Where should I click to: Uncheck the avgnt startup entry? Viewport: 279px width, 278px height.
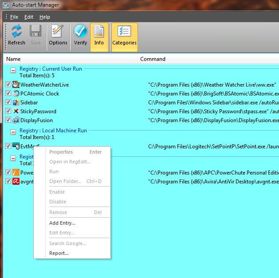pyautogui.click(x=8, y=181)
